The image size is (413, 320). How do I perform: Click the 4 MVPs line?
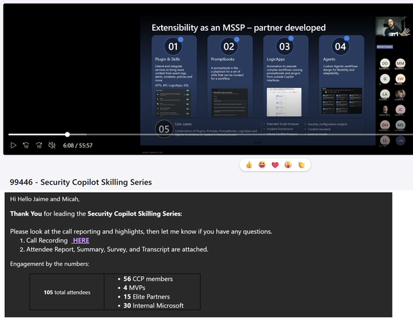coord(134,288)
